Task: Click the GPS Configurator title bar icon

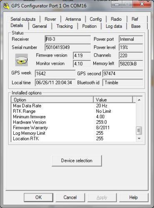Action: [6, 6]
